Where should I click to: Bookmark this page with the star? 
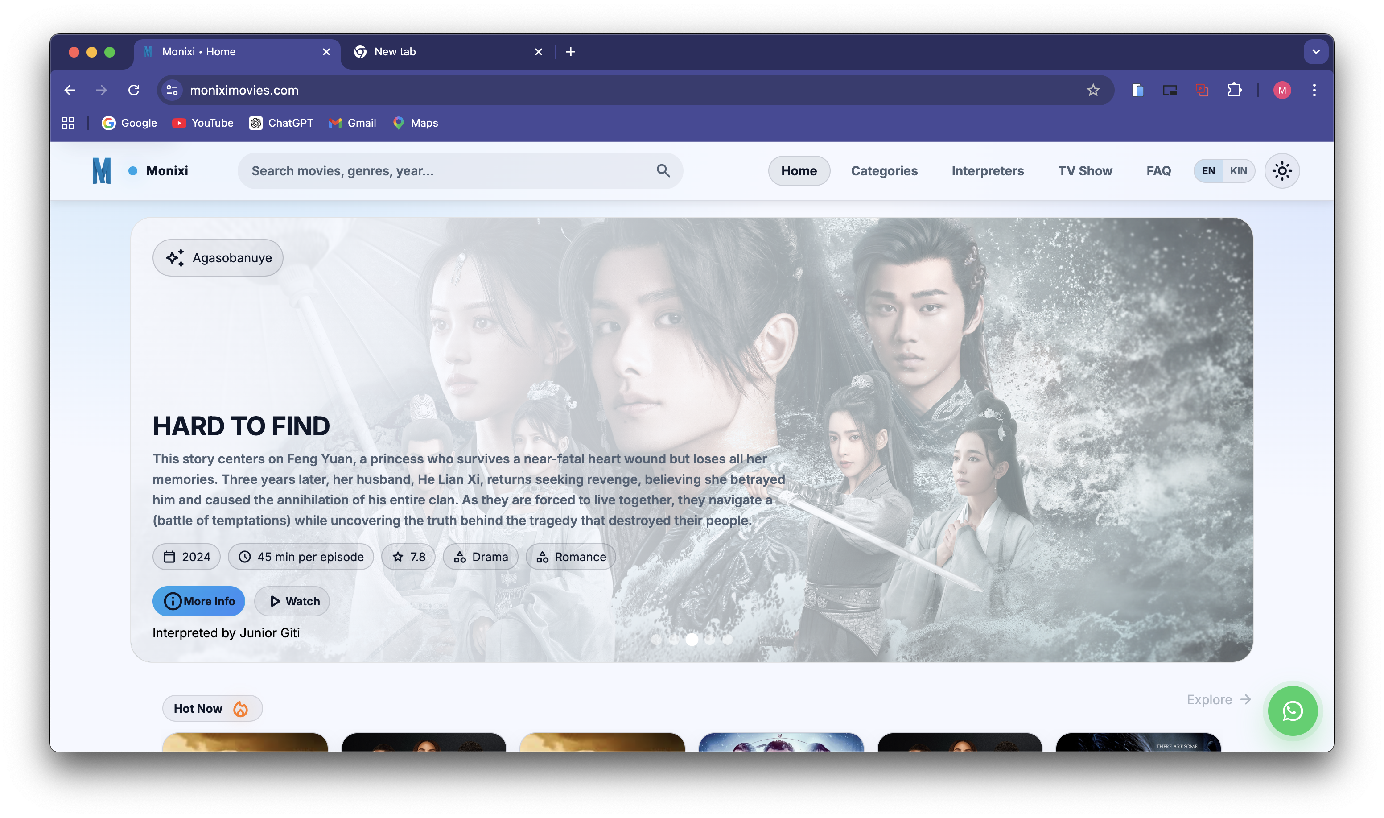1093,90
